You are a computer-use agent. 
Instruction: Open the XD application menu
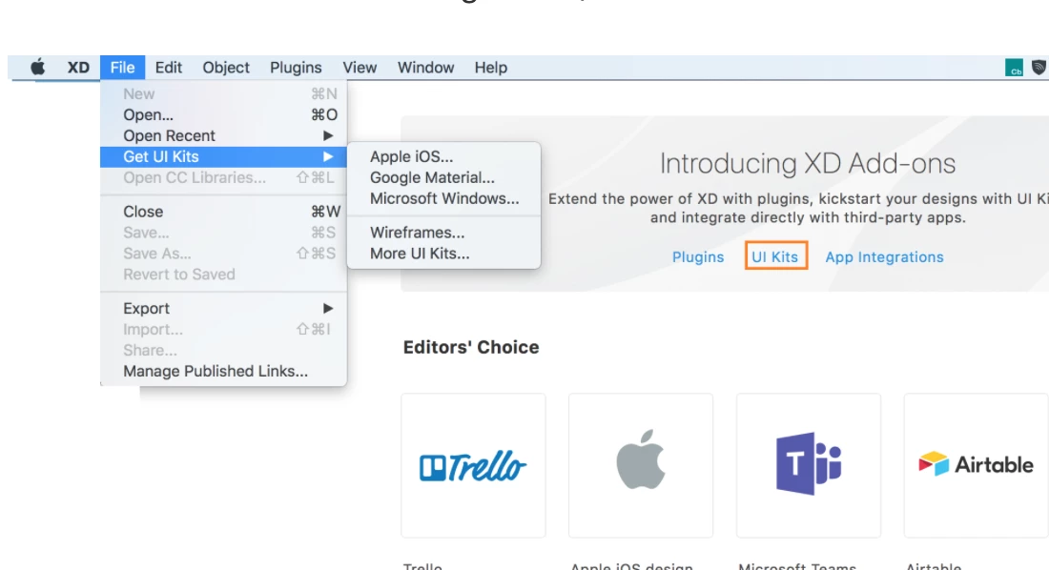[78, 68]
